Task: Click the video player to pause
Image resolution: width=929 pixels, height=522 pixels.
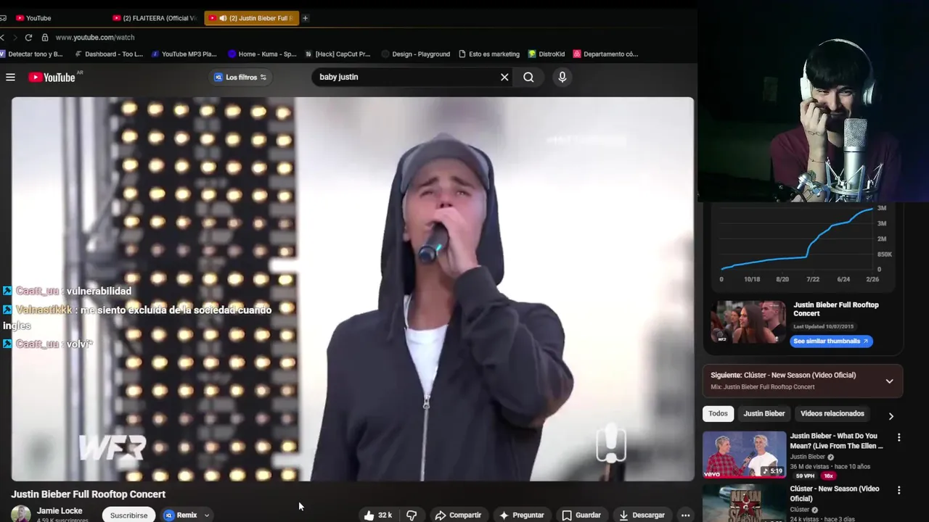Action: click(x=353, y=289)
